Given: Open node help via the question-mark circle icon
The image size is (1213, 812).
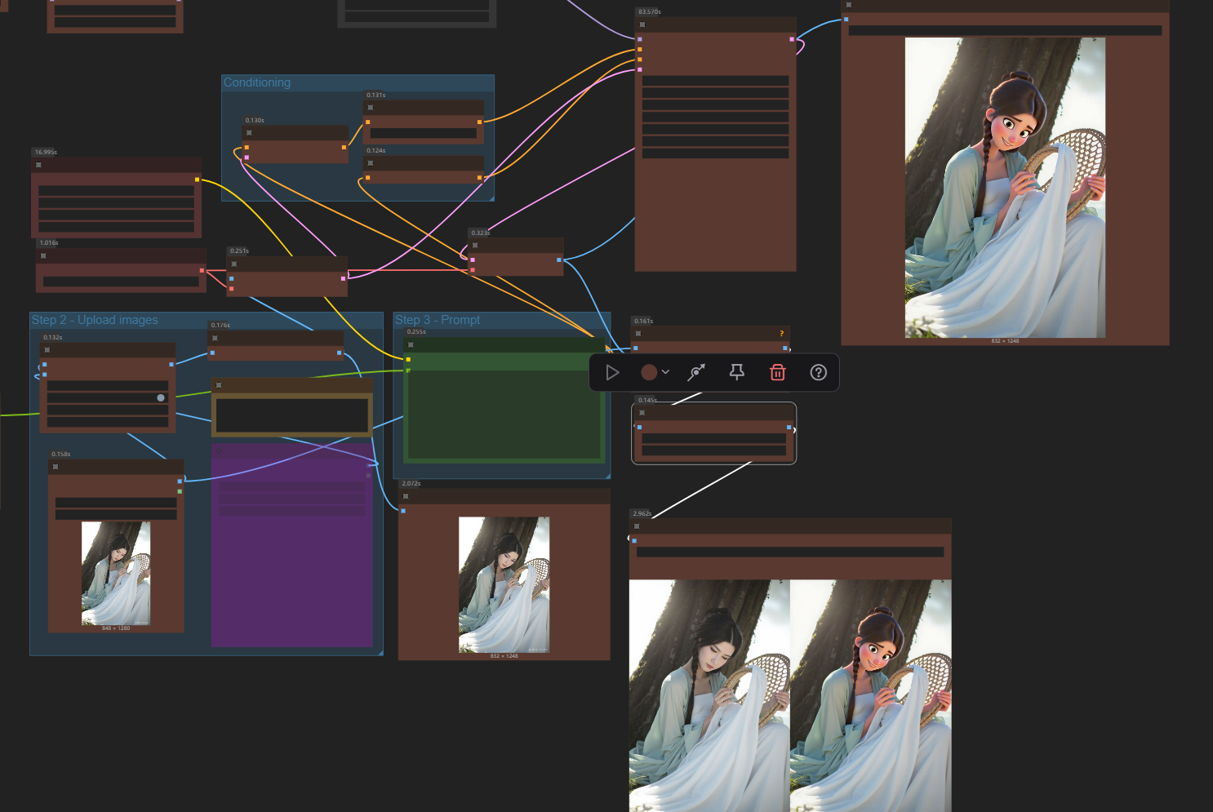Looking at the screenshot, I should (x=818, y=373).
